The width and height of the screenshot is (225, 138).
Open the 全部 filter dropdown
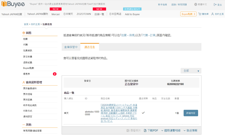coord(191,71)
